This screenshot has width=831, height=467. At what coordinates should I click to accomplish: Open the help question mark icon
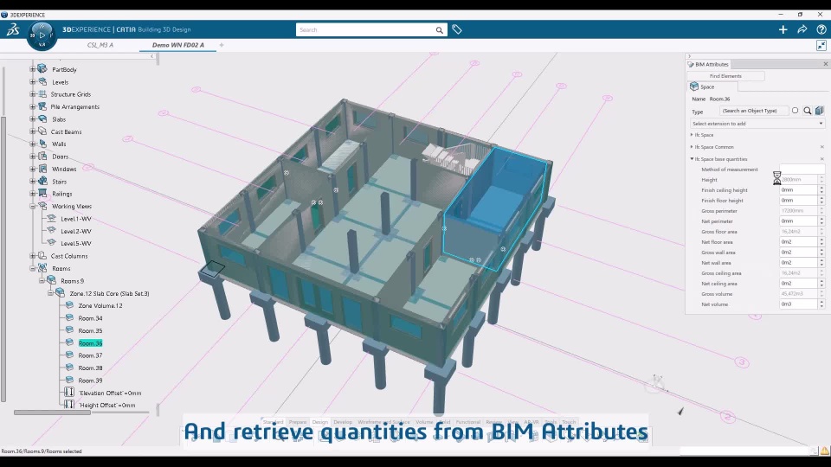[821, 29]
